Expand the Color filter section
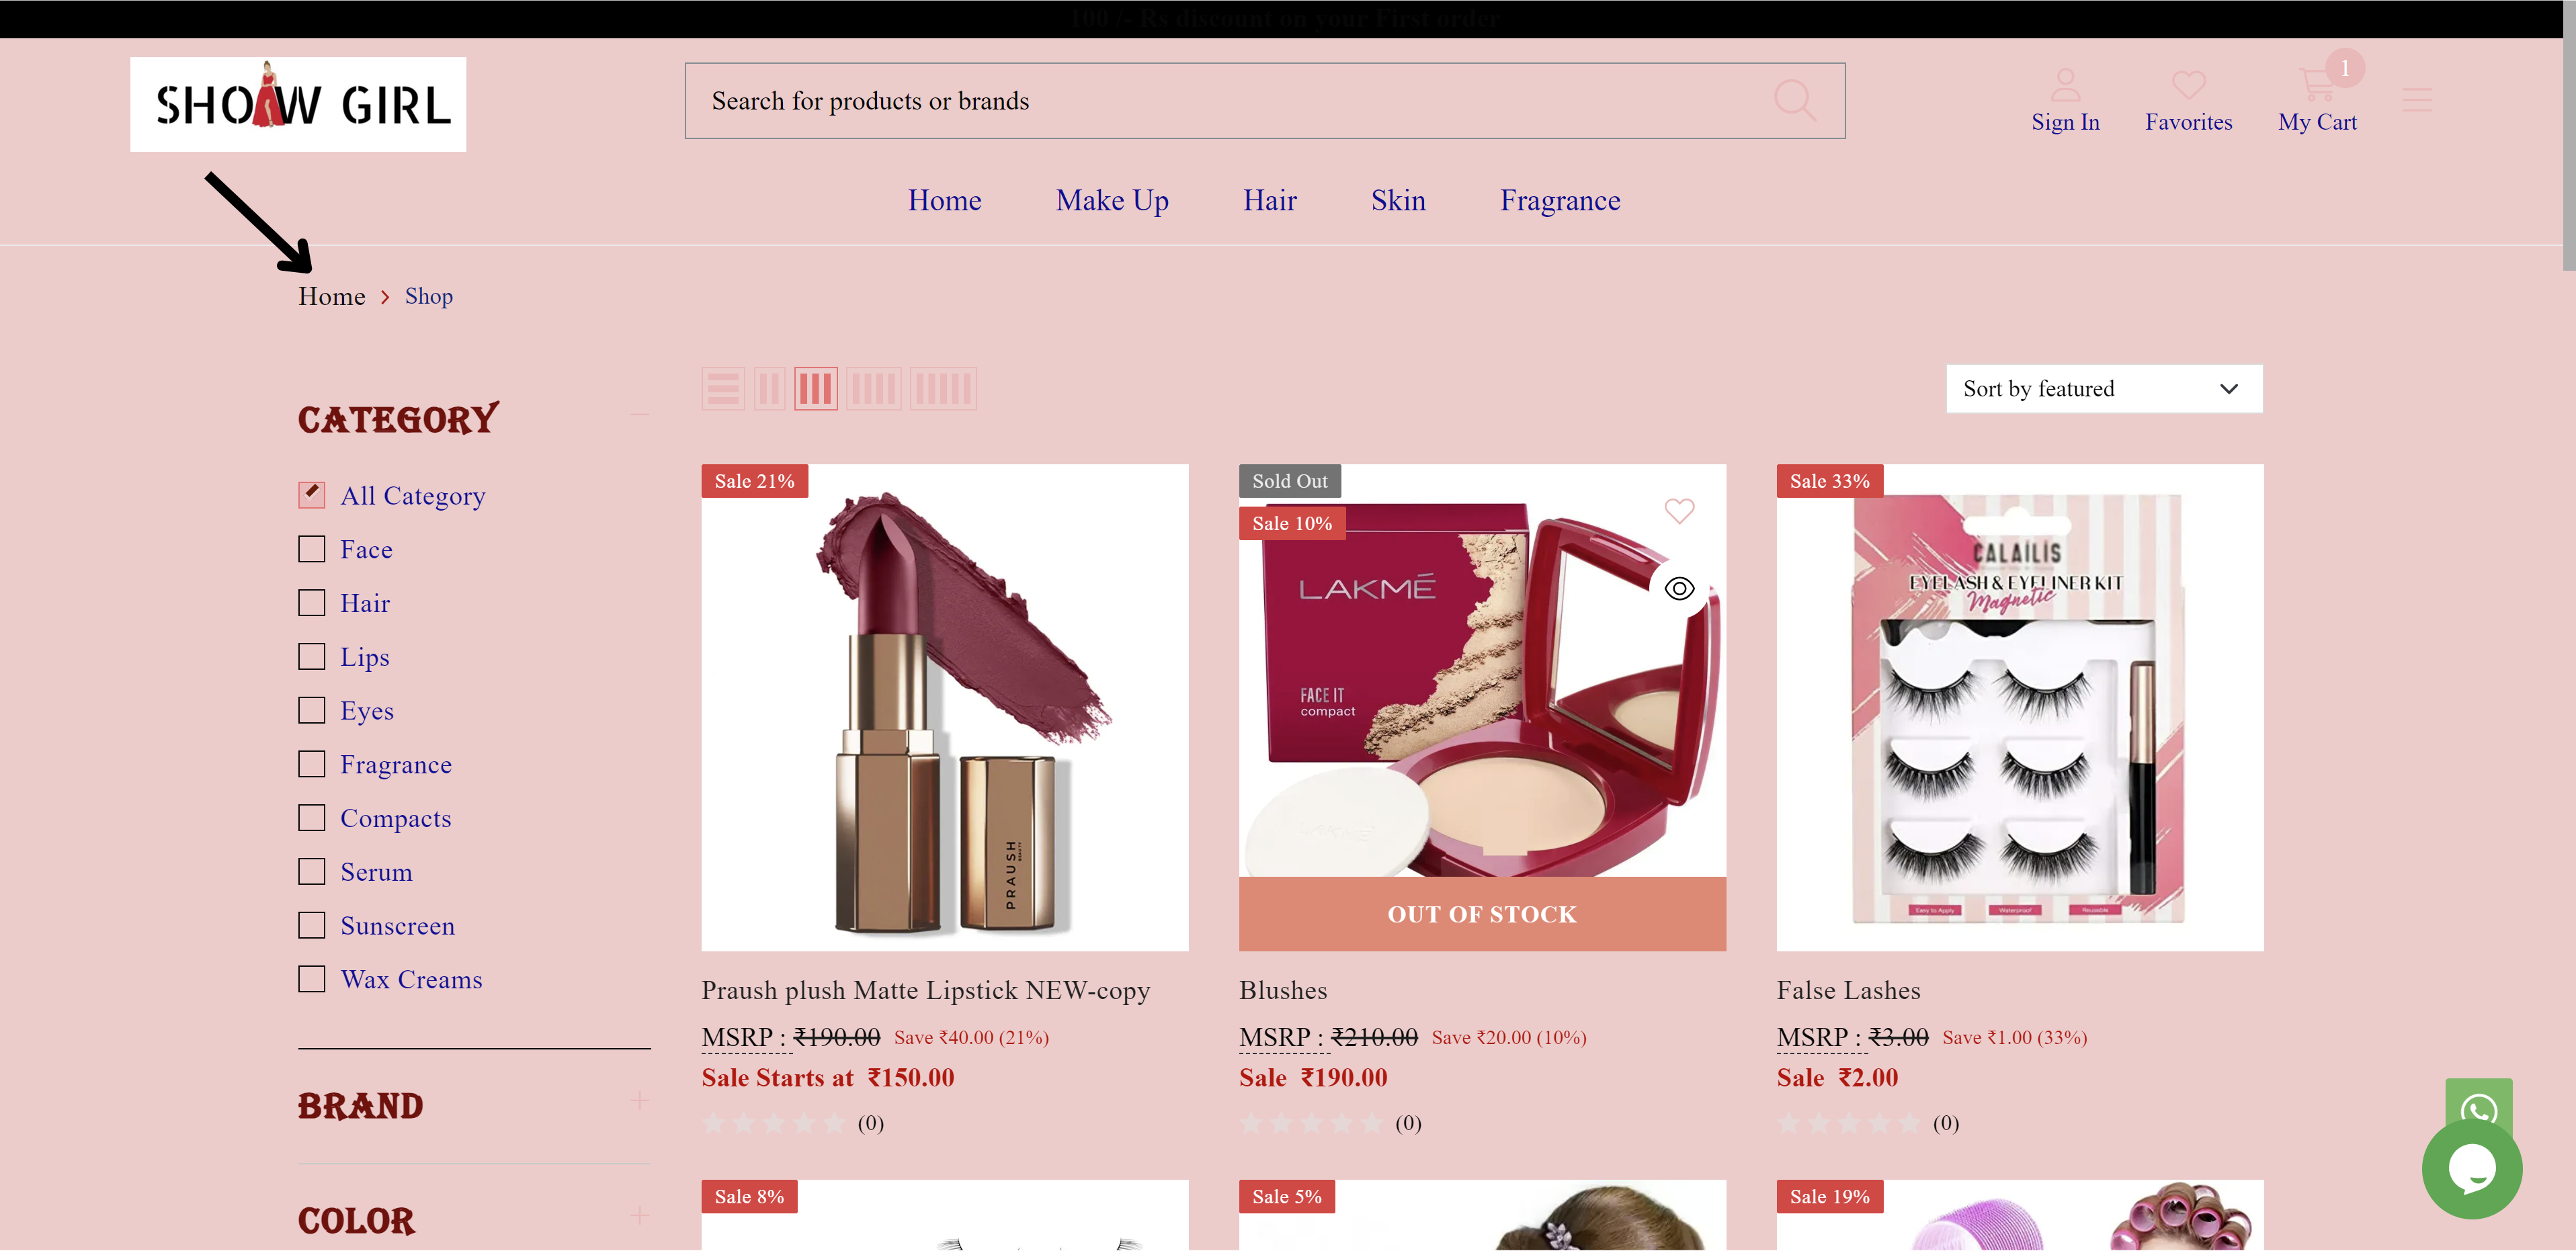The image size is (2576, 1251). [x=639, y=1215]
